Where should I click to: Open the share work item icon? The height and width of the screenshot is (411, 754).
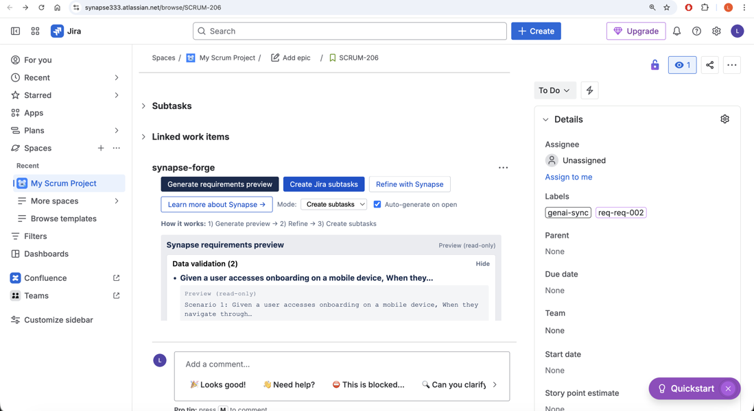pos(709,65)
